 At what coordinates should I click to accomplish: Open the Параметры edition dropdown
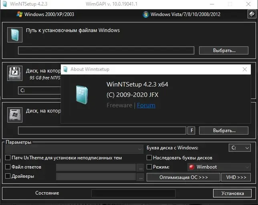tap(74, 149)
